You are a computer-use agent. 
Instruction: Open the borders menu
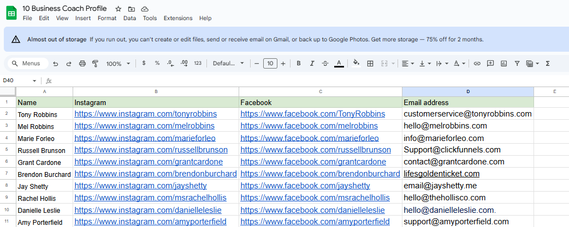[370, 64]
